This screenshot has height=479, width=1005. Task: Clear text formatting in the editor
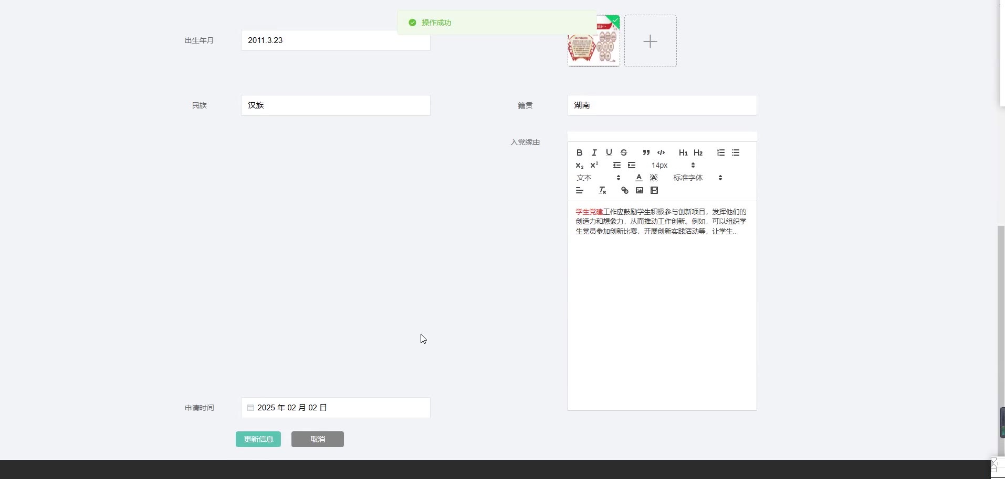[602, 190]
